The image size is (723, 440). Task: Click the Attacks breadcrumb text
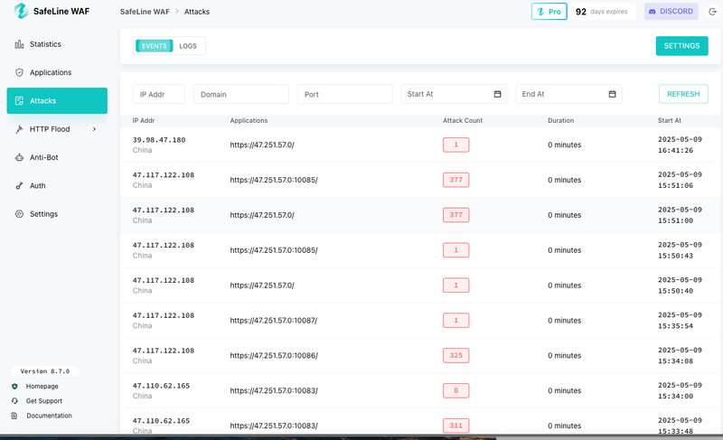coord(197,12)
